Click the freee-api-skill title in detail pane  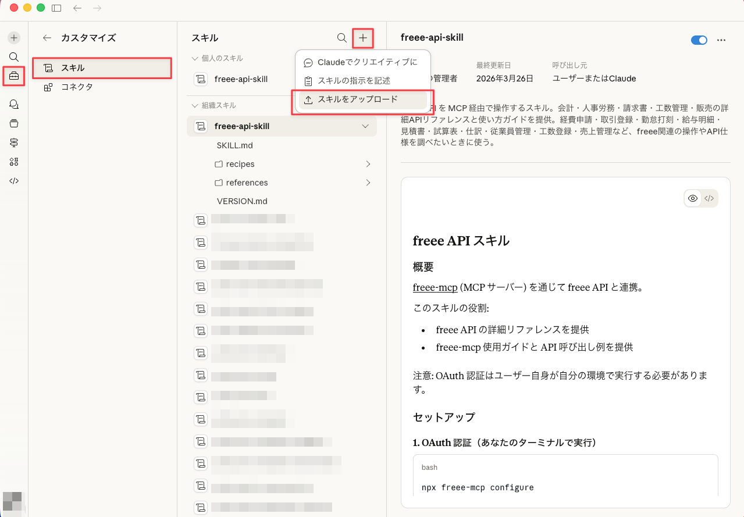click(432, 38)
